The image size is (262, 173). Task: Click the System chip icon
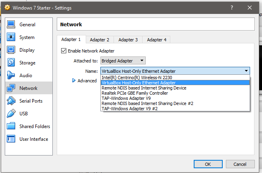pos(11,37)
